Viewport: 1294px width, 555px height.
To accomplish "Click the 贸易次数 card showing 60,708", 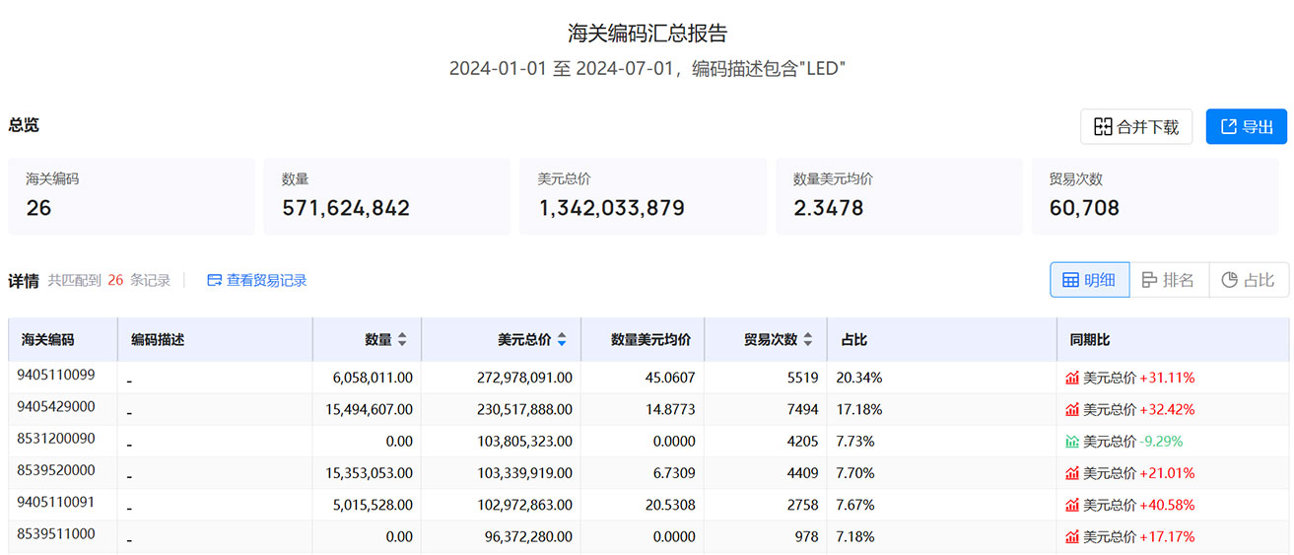I will point(1155,196).
